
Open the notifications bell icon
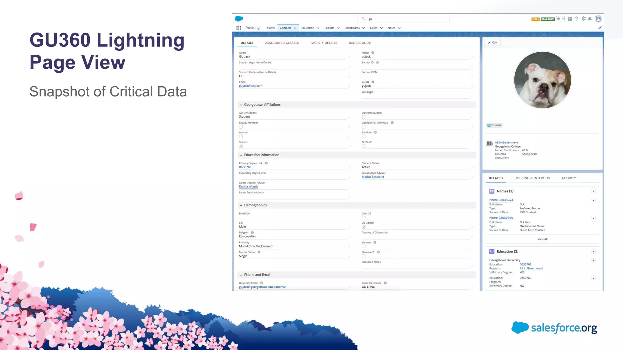point(590,19)
